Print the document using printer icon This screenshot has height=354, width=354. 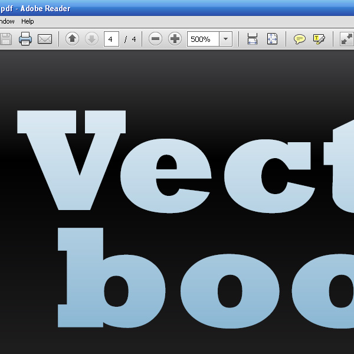(x=25, y=39)
